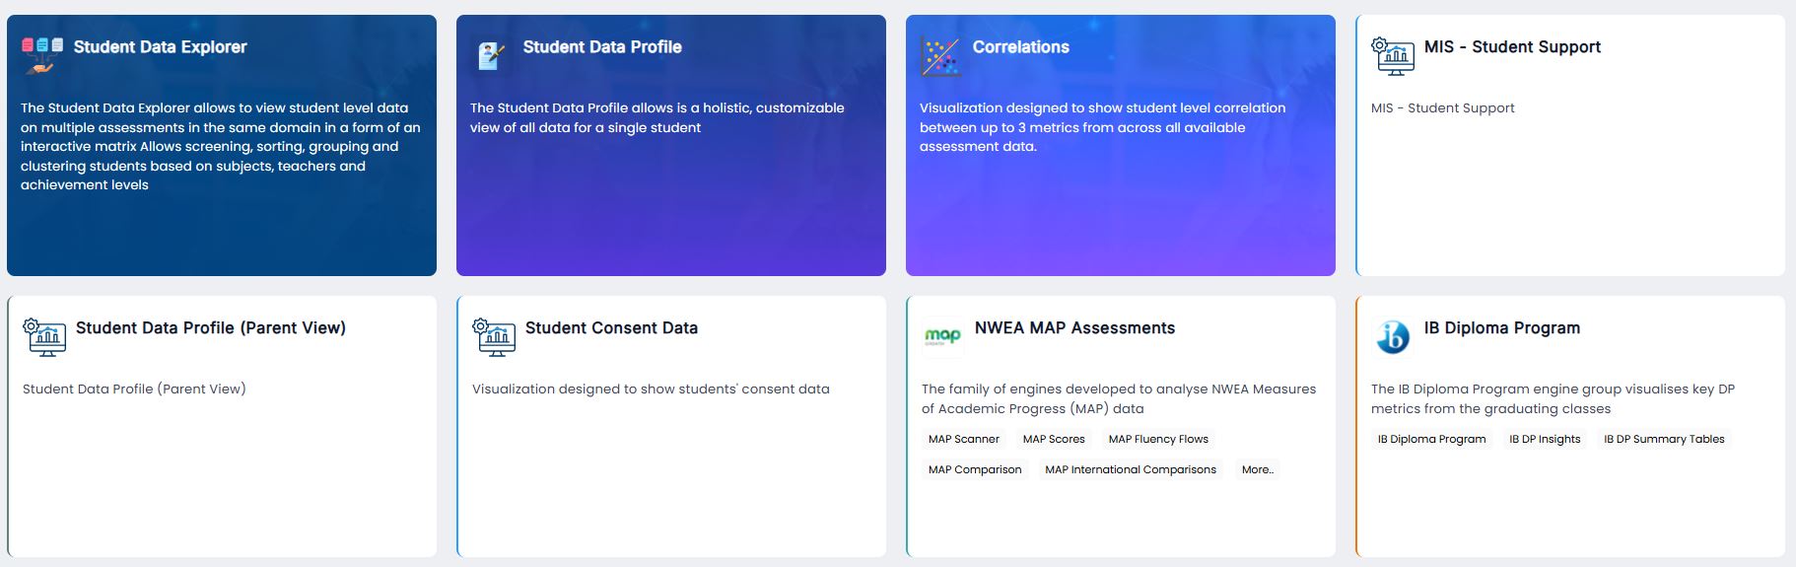
Task: Open the MAP Scanner tag
Action: (x=963, y=439)
